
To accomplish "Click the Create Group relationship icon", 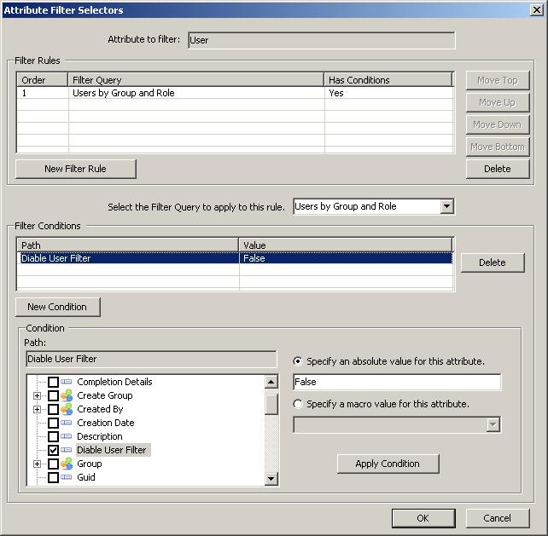I will pos(67,395).
